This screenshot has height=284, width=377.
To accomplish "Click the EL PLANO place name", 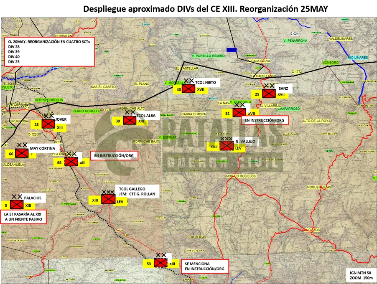I will coord(142,84).
